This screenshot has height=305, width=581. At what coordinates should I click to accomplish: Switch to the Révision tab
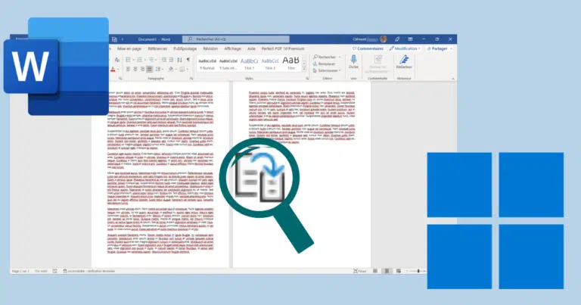(210, 48)
